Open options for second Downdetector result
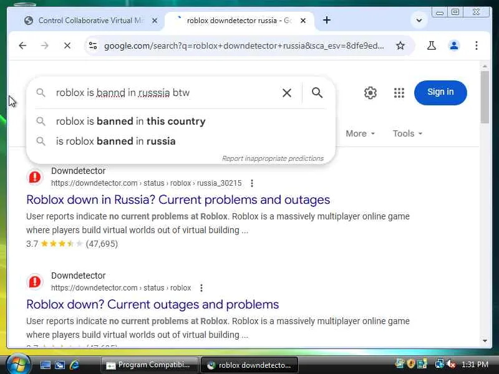Viewport: 499px width, 374px height. point(201,288)
